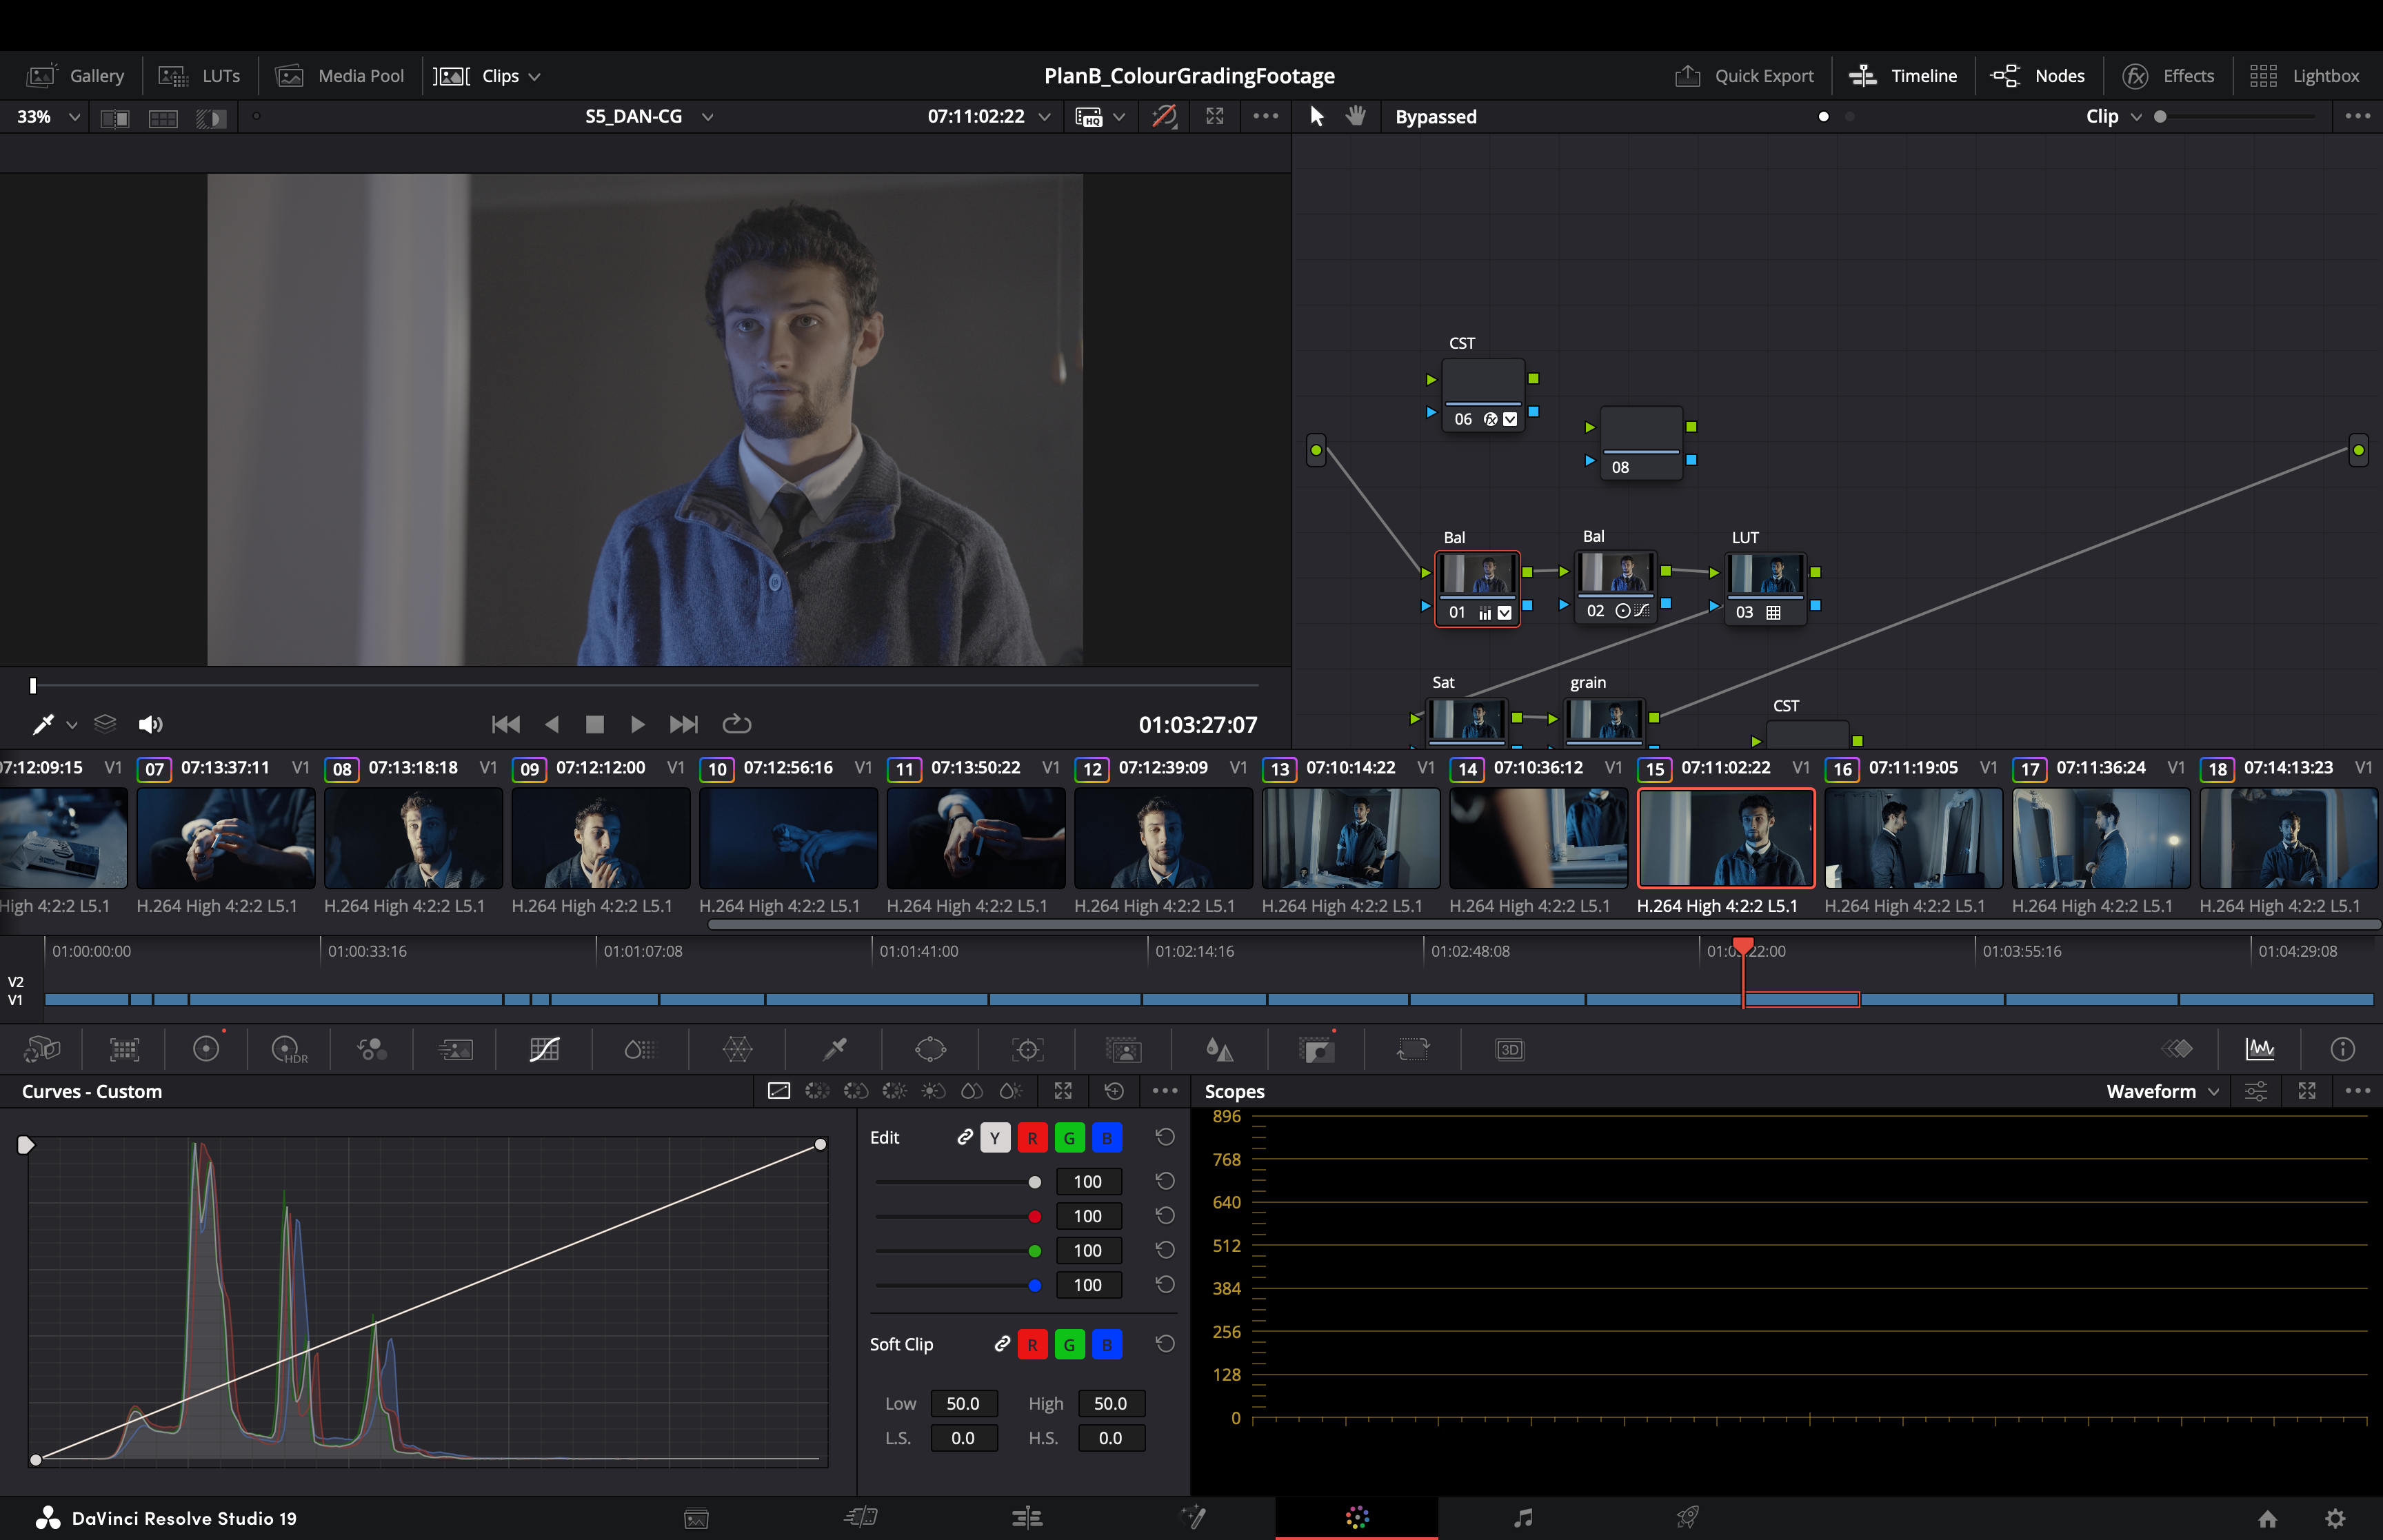Adjust the blue channel intensity slider
2383x1540 pixels.
click(x=1034, y=1285)
